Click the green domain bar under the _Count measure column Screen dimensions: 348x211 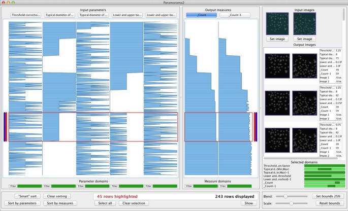(206, 186)
